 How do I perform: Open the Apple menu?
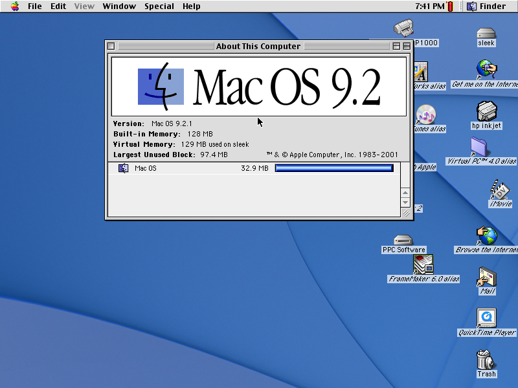point(15,6)
